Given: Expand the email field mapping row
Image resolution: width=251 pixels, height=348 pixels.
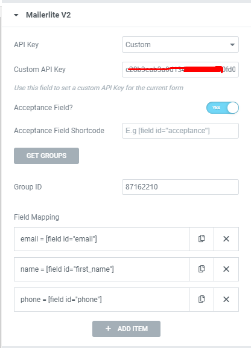Looking at the screenshot, I should (101, 239).
